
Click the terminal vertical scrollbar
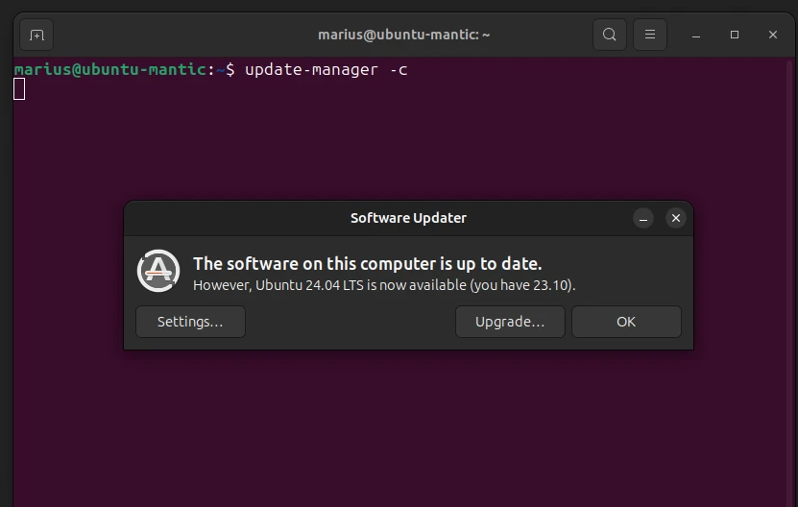coord(790,282)
